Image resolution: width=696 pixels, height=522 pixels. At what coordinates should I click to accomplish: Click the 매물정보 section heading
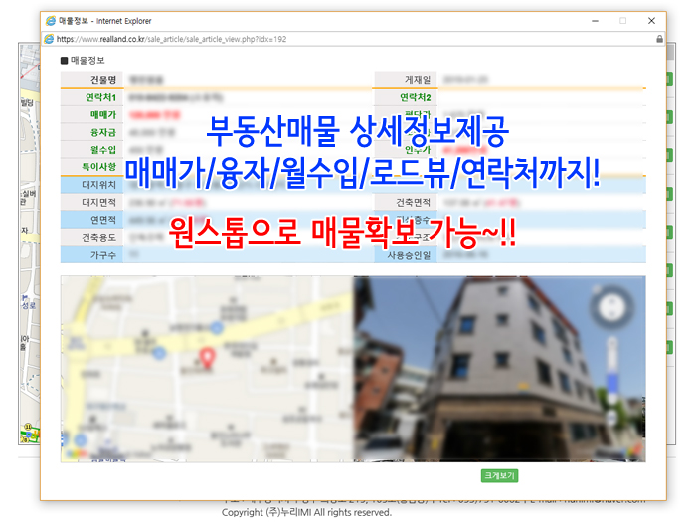click(x=83, y=60)
